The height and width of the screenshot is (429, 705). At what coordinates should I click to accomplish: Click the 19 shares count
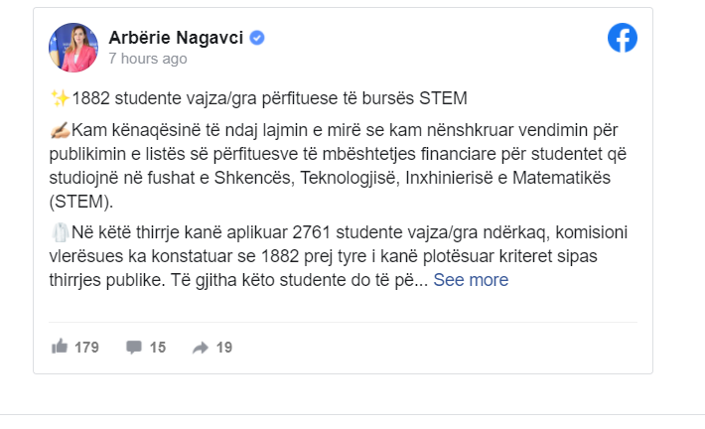(223, 348)
